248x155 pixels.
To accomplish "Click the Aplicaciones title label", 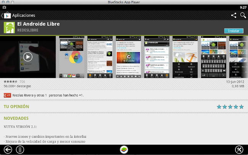I will pos(24,15).
